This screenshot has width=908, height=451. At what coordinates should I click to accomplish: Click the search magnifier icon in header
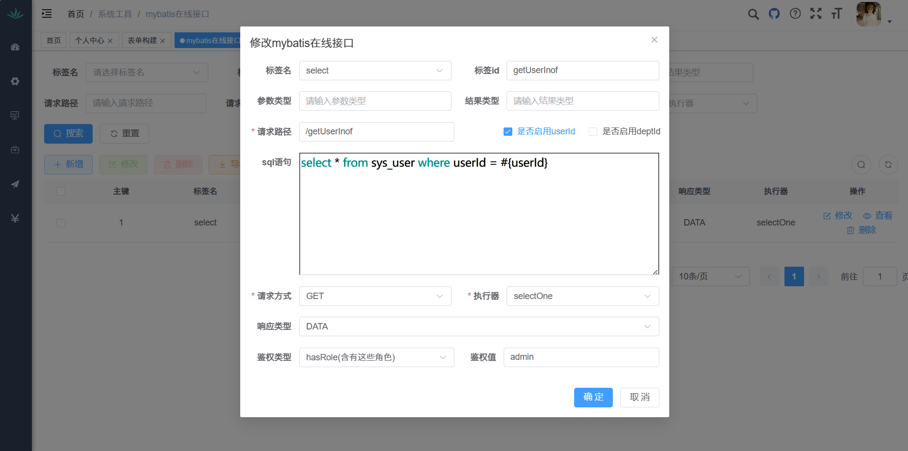[x=753, y=14]
